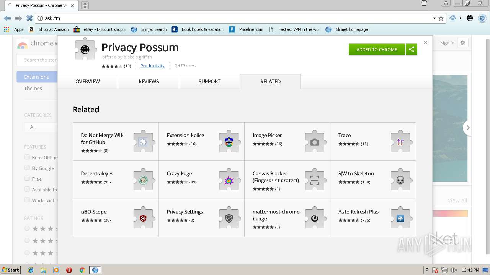Select the four-star rating radio button

click(x=27, y=241)
